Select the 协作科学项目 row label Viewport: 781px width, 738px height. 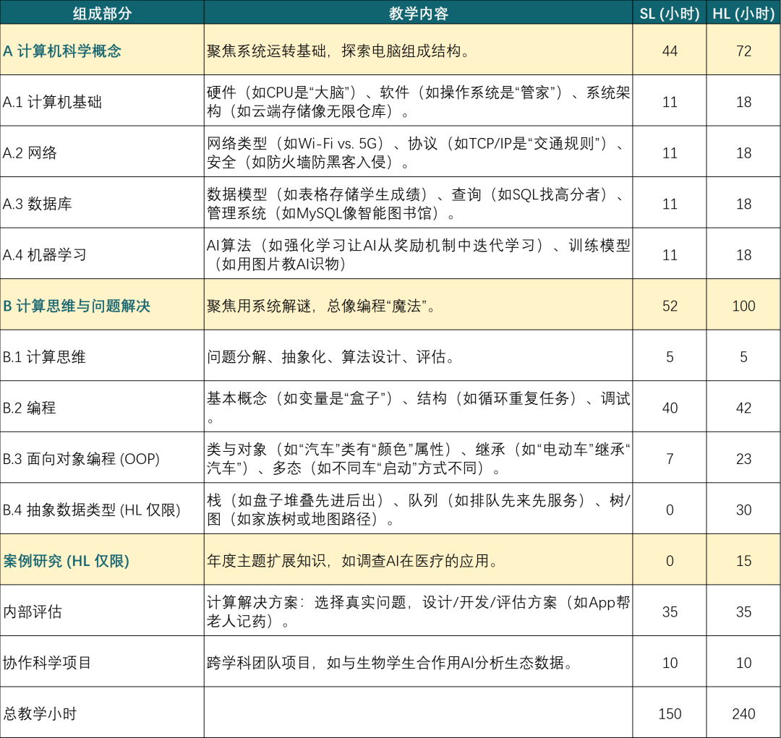coord(48,663)
